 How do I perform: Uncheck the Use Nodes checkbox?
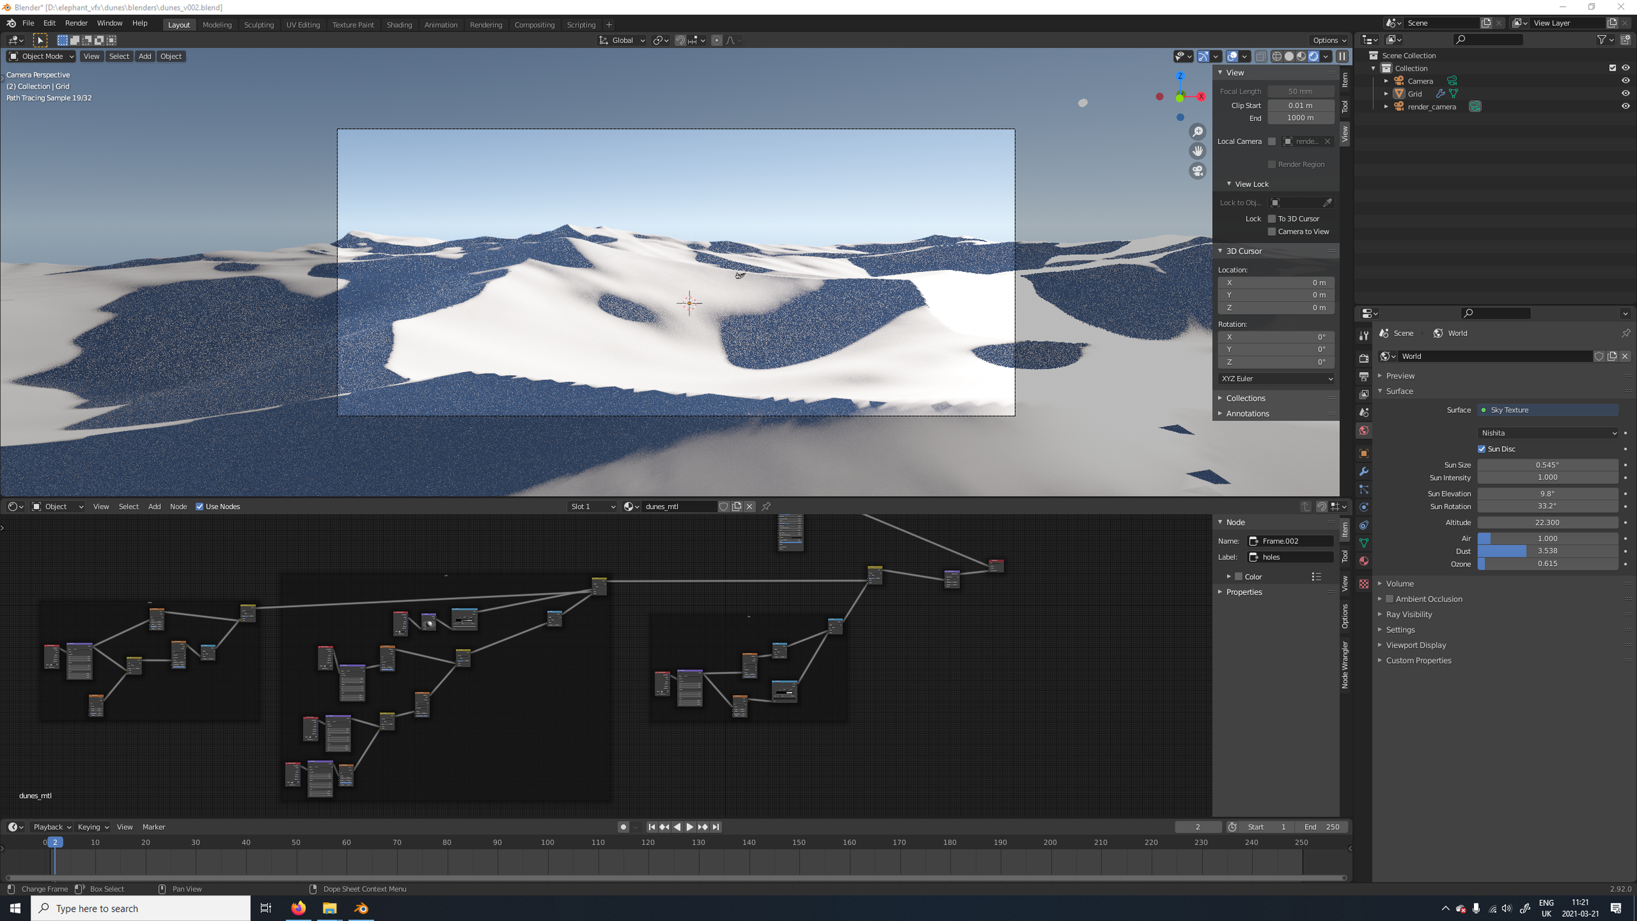coord(200,506)
